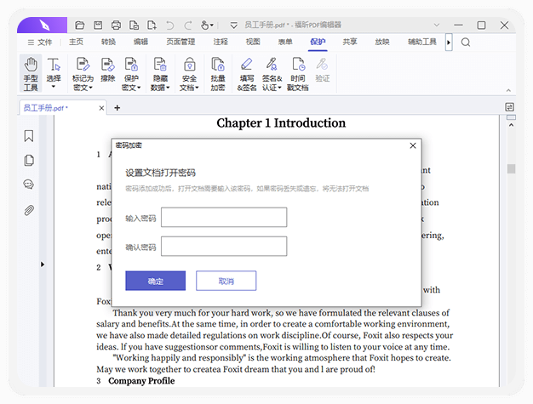This screenshot has width=533, height=404.
Task: Open the bookmarks panel icon
Action: 29,136
